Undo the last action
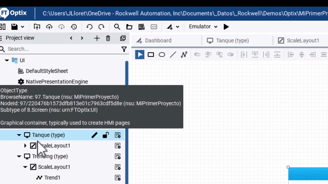Viewport: 328px width, 184px height. pyautogui.click(x=89, y=27)
